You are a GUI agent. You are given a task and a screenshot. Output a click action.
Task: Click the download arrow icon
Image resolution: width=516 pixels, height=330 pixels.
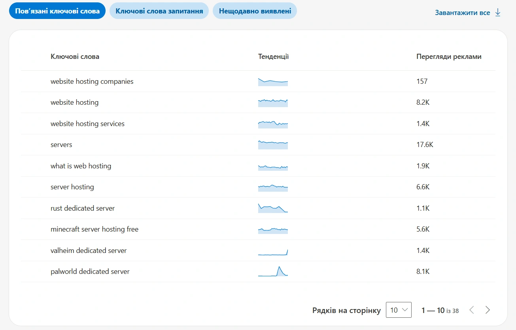click(x=498, y=13)
